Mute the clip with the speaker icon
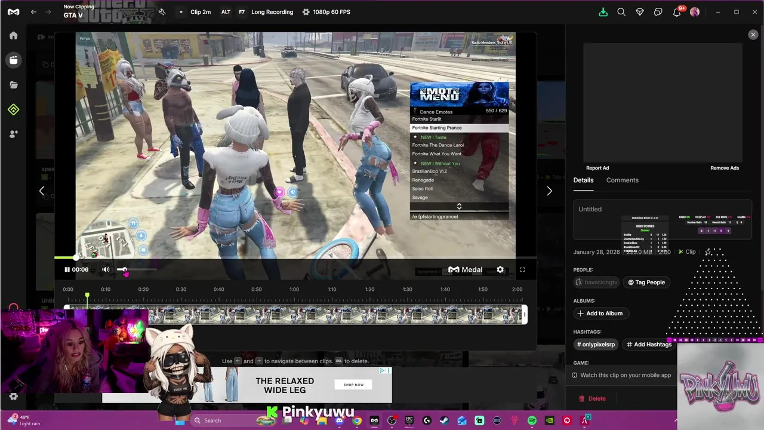Screen dimensions: 764x430 (x=106, y=269)
